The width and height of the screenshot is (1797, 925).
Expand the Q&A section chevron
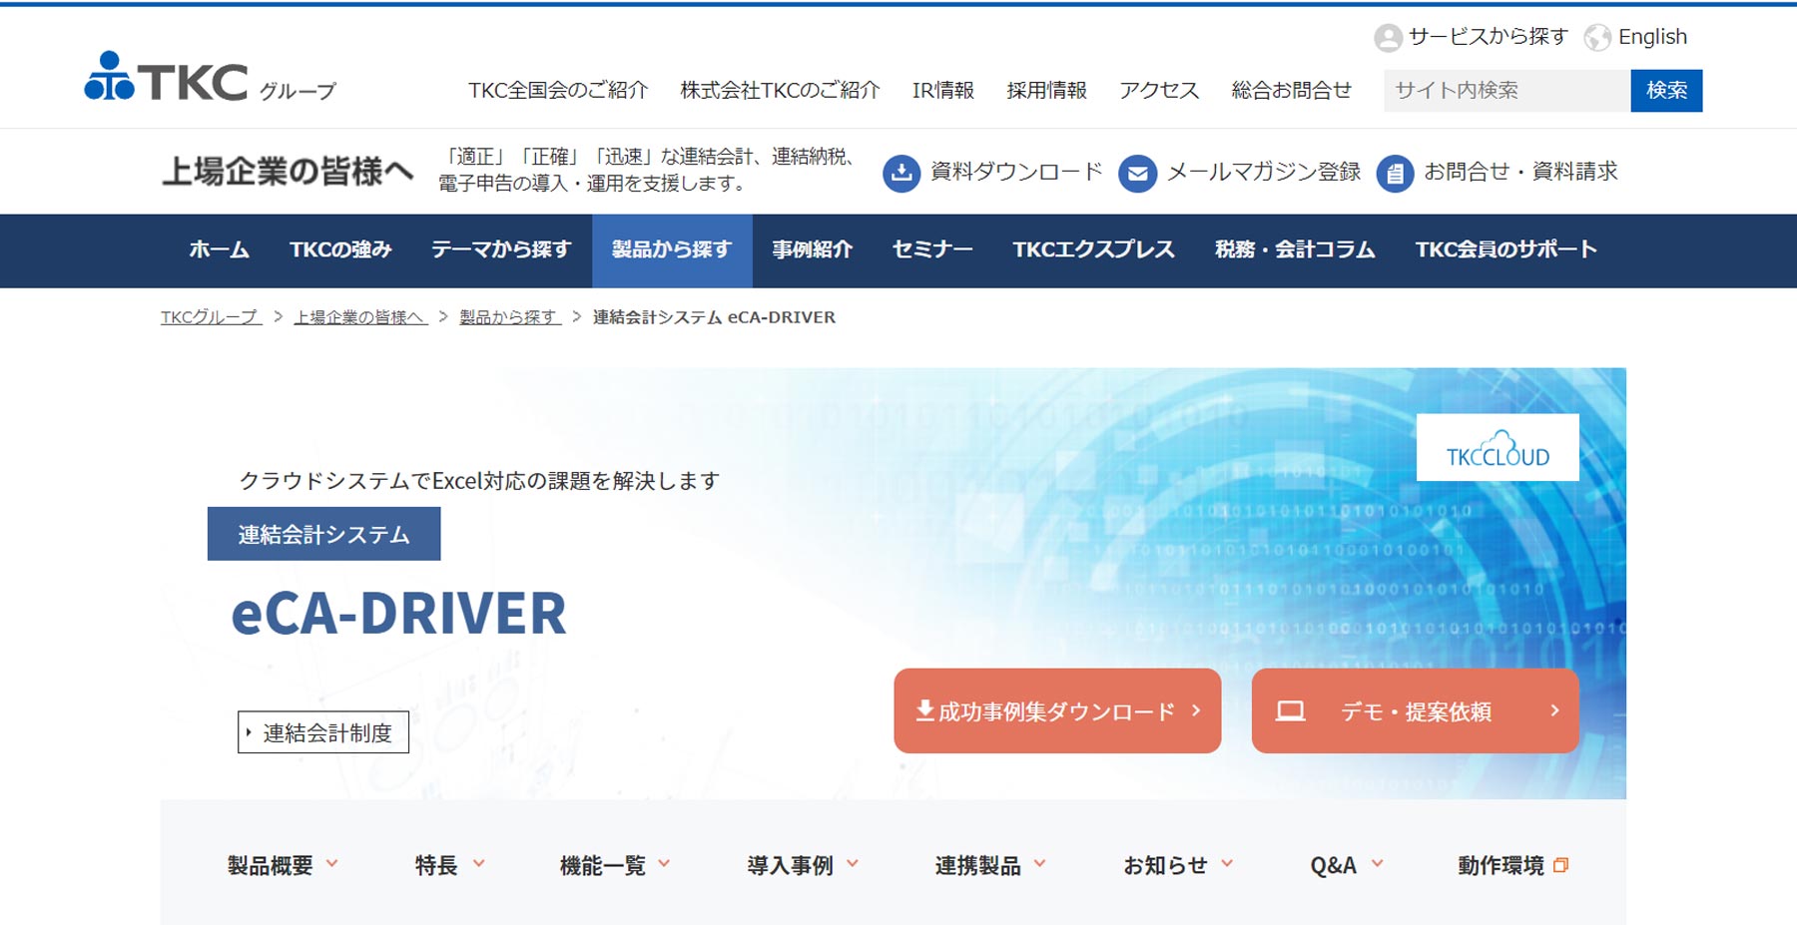[1378, 864]
